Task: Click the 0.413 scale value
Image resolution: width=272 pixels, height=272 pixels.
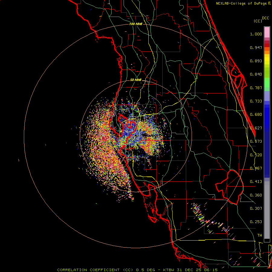Action: click(x=256, y=182)
